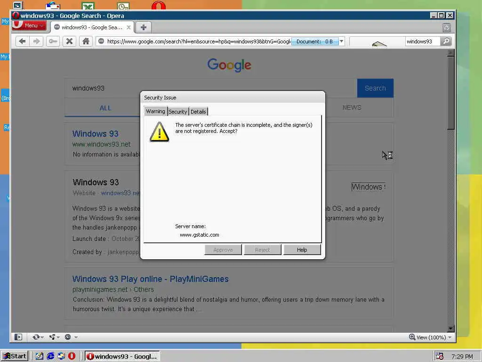482x362 pixels.
Task: Click the yellow warning triangle icon
Action: tap(159, 132)
